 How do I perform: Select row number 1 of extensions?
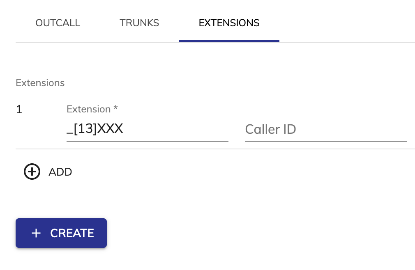pos(19,110)
